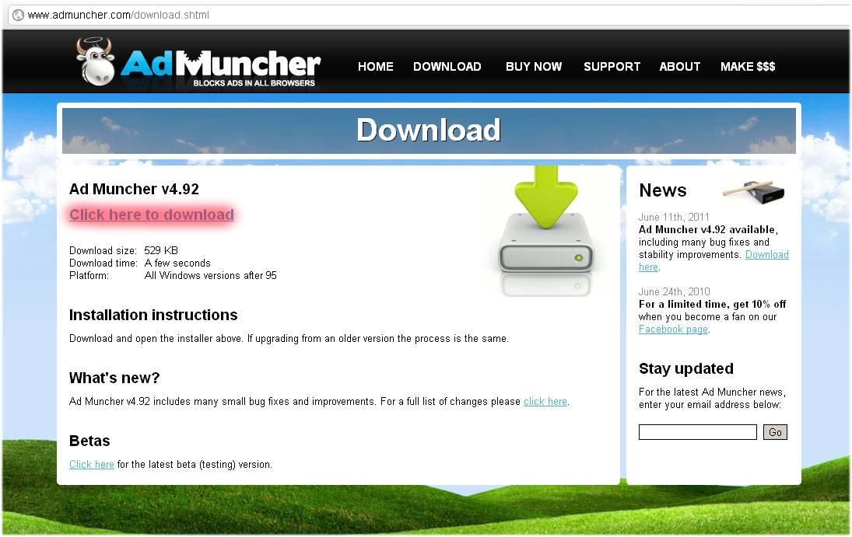Click the AdMuncher wordmark text logo
852x537 pixels.
[x=221, y=64]
